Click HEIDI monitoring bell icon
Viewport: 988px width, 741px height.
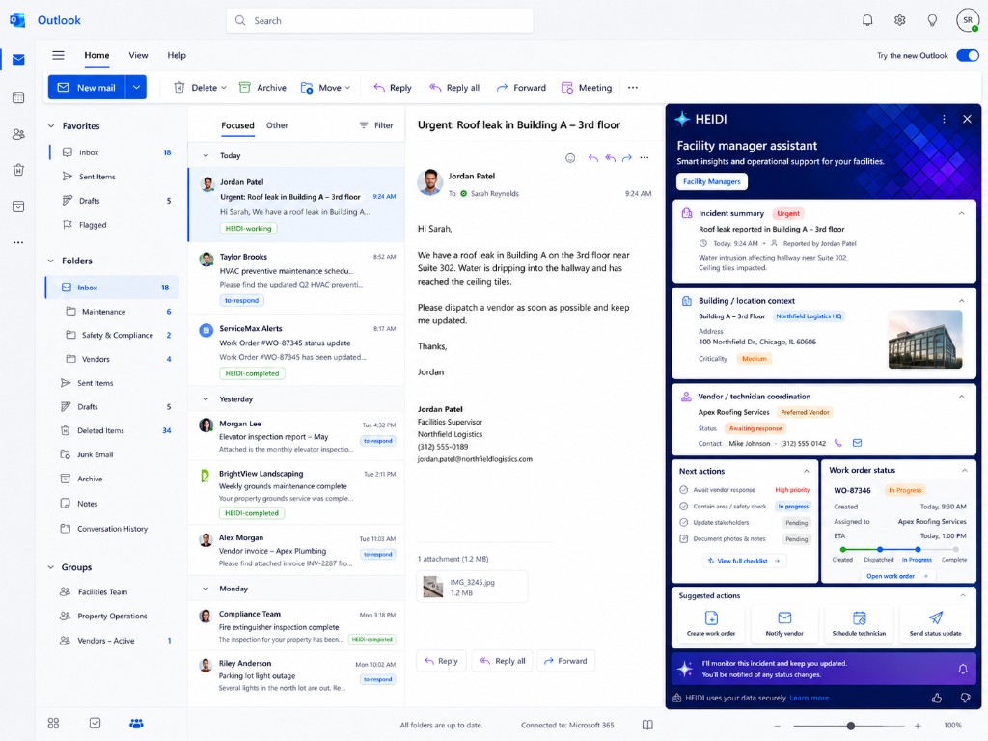click(963, 670)
